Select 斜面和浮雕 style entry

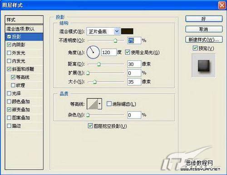24,69
